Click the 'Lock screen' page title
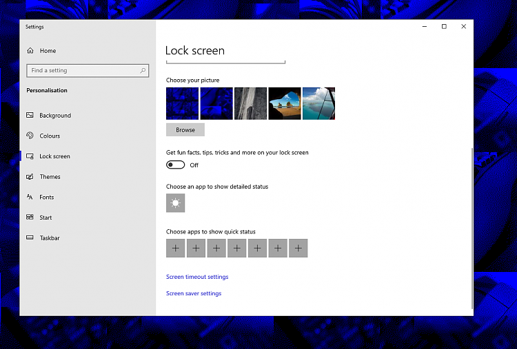Viewport: 517px width, 349px height. tap(195, 50)
